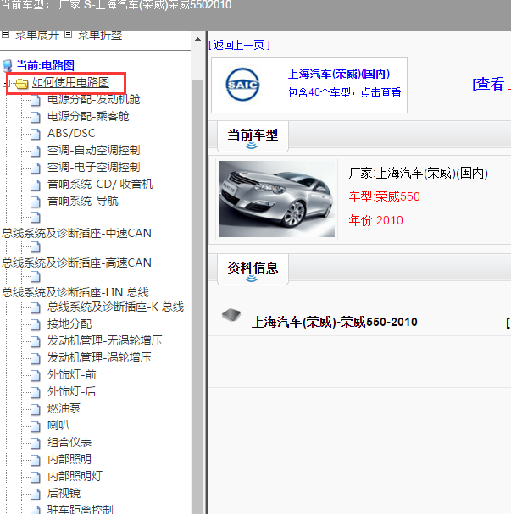This screenshot has height=514, width=511.
Task: Select ABS/DSC in the tree
Action: pyautogui.click(x=71, y=134)
